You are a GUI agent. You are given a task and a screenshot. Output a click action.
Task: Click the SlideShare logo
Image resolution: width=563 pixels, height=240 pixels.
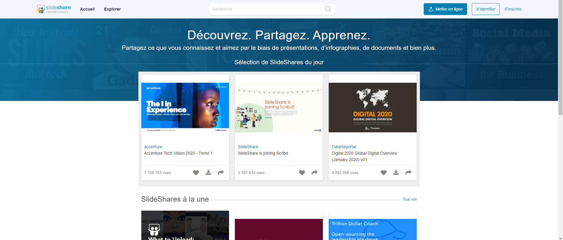(x=54, y=9)
